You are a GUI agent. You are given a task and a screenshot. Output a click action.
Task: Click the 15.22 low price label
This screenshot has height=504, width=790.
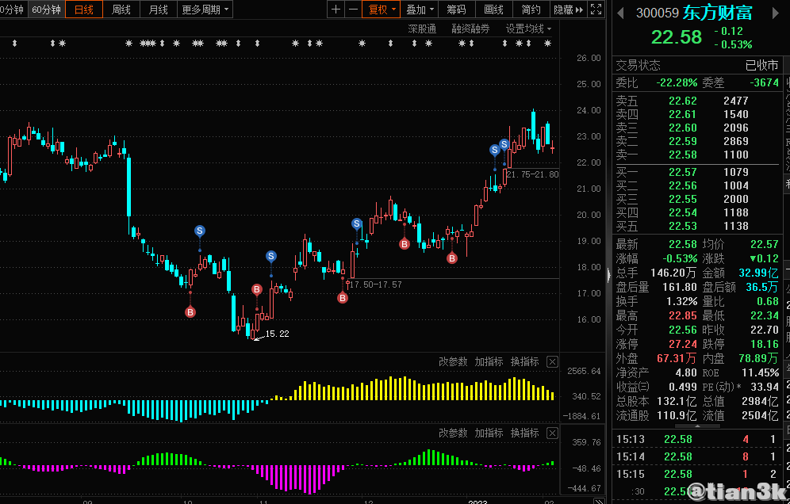tap(277, 334)
